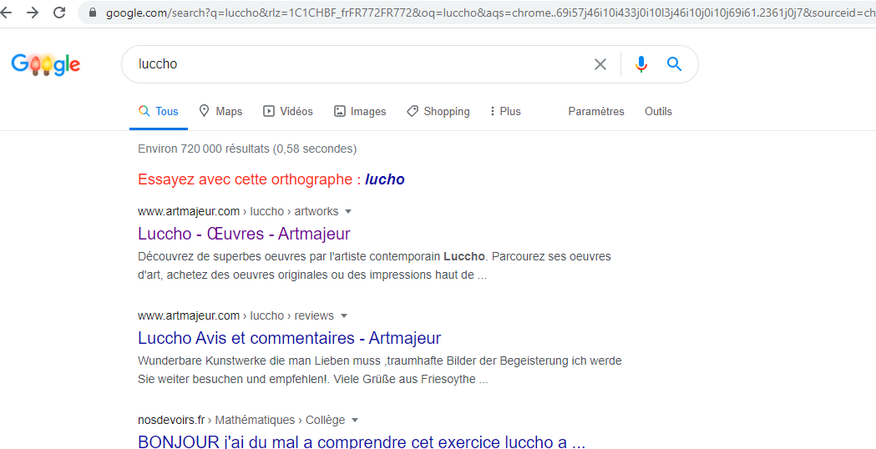Open the BONJOUR nosdevoirs result link
Image resolution: width=876 pixels, height=449 pixels.
coord(362,442)
